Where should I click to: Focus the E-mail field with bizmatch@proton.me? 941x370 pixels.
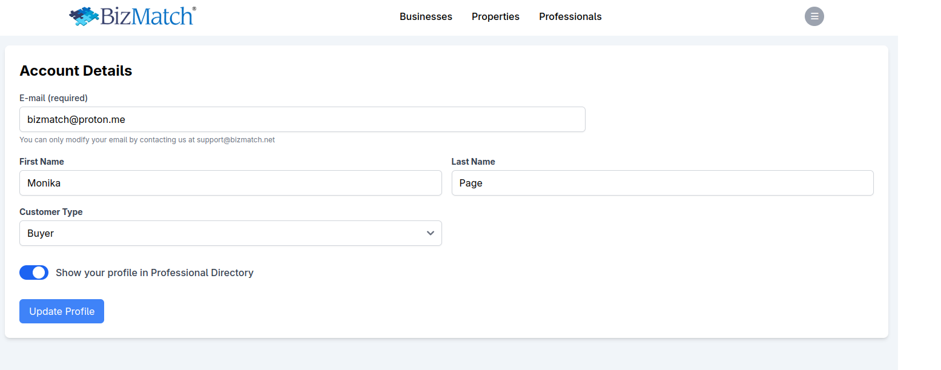click(x=302, y=119)
